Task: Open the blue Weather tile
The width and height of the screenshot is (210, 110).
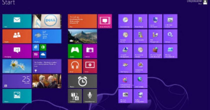Action: (x=47, y=36)
